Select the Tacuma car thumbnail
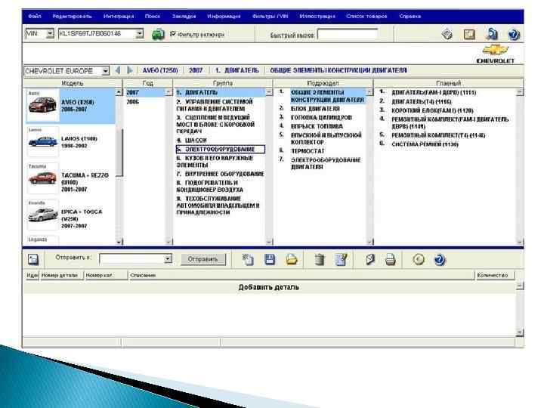This screenshot has height=408, width=544. tap(42, 178)
